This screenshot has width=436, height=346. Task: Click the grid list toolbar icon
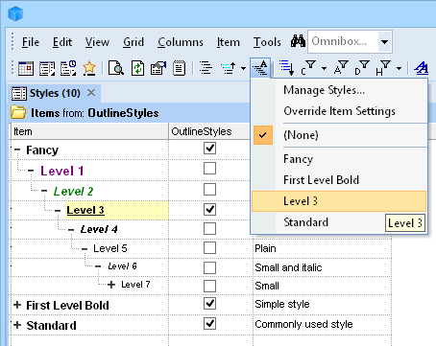click(x=47, y=68)
